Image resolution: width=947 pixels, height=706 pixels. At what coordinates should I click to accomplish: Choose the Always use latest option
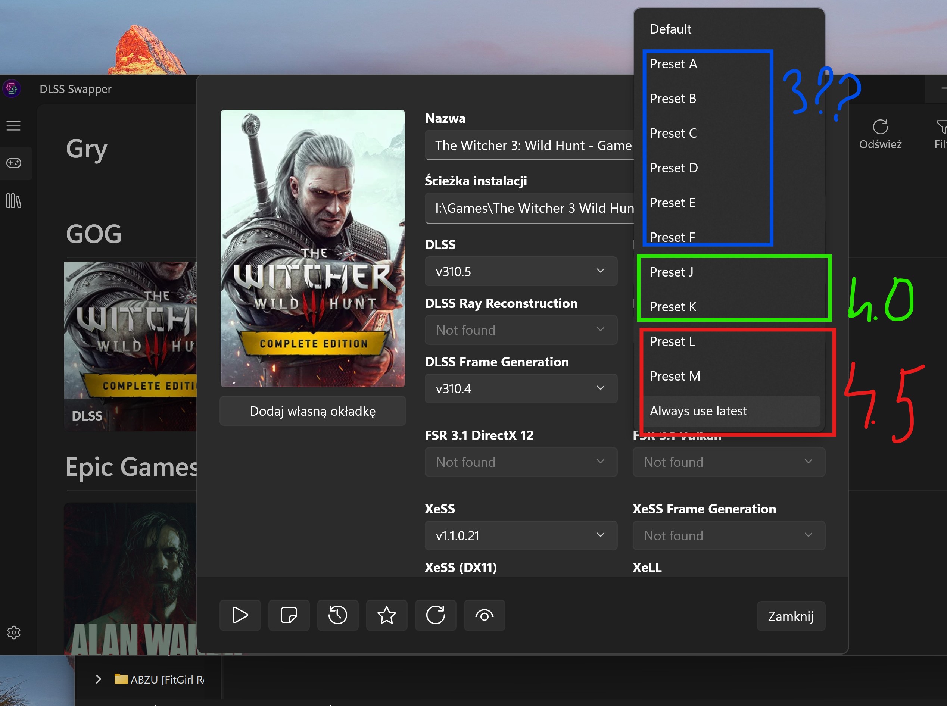coord(698,411)
